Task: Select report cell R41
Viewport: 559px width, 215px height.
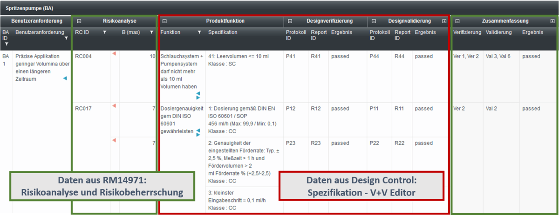Action: point(315,57)
